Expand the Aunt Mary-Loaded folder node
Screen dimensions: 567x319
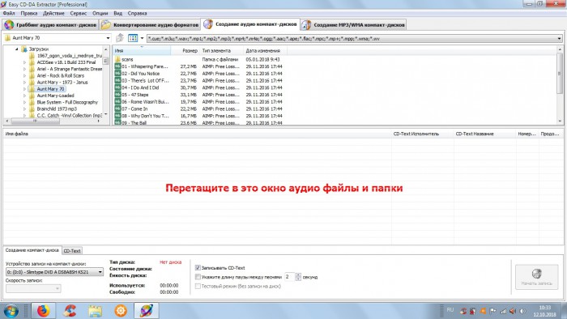coord(24,96)
